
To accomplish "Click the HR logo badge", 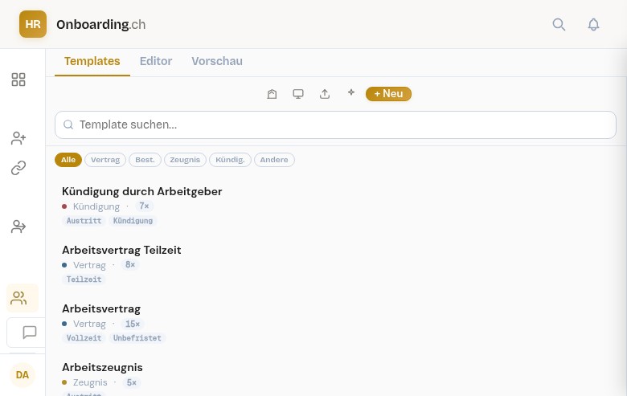I will coord(33,24).
